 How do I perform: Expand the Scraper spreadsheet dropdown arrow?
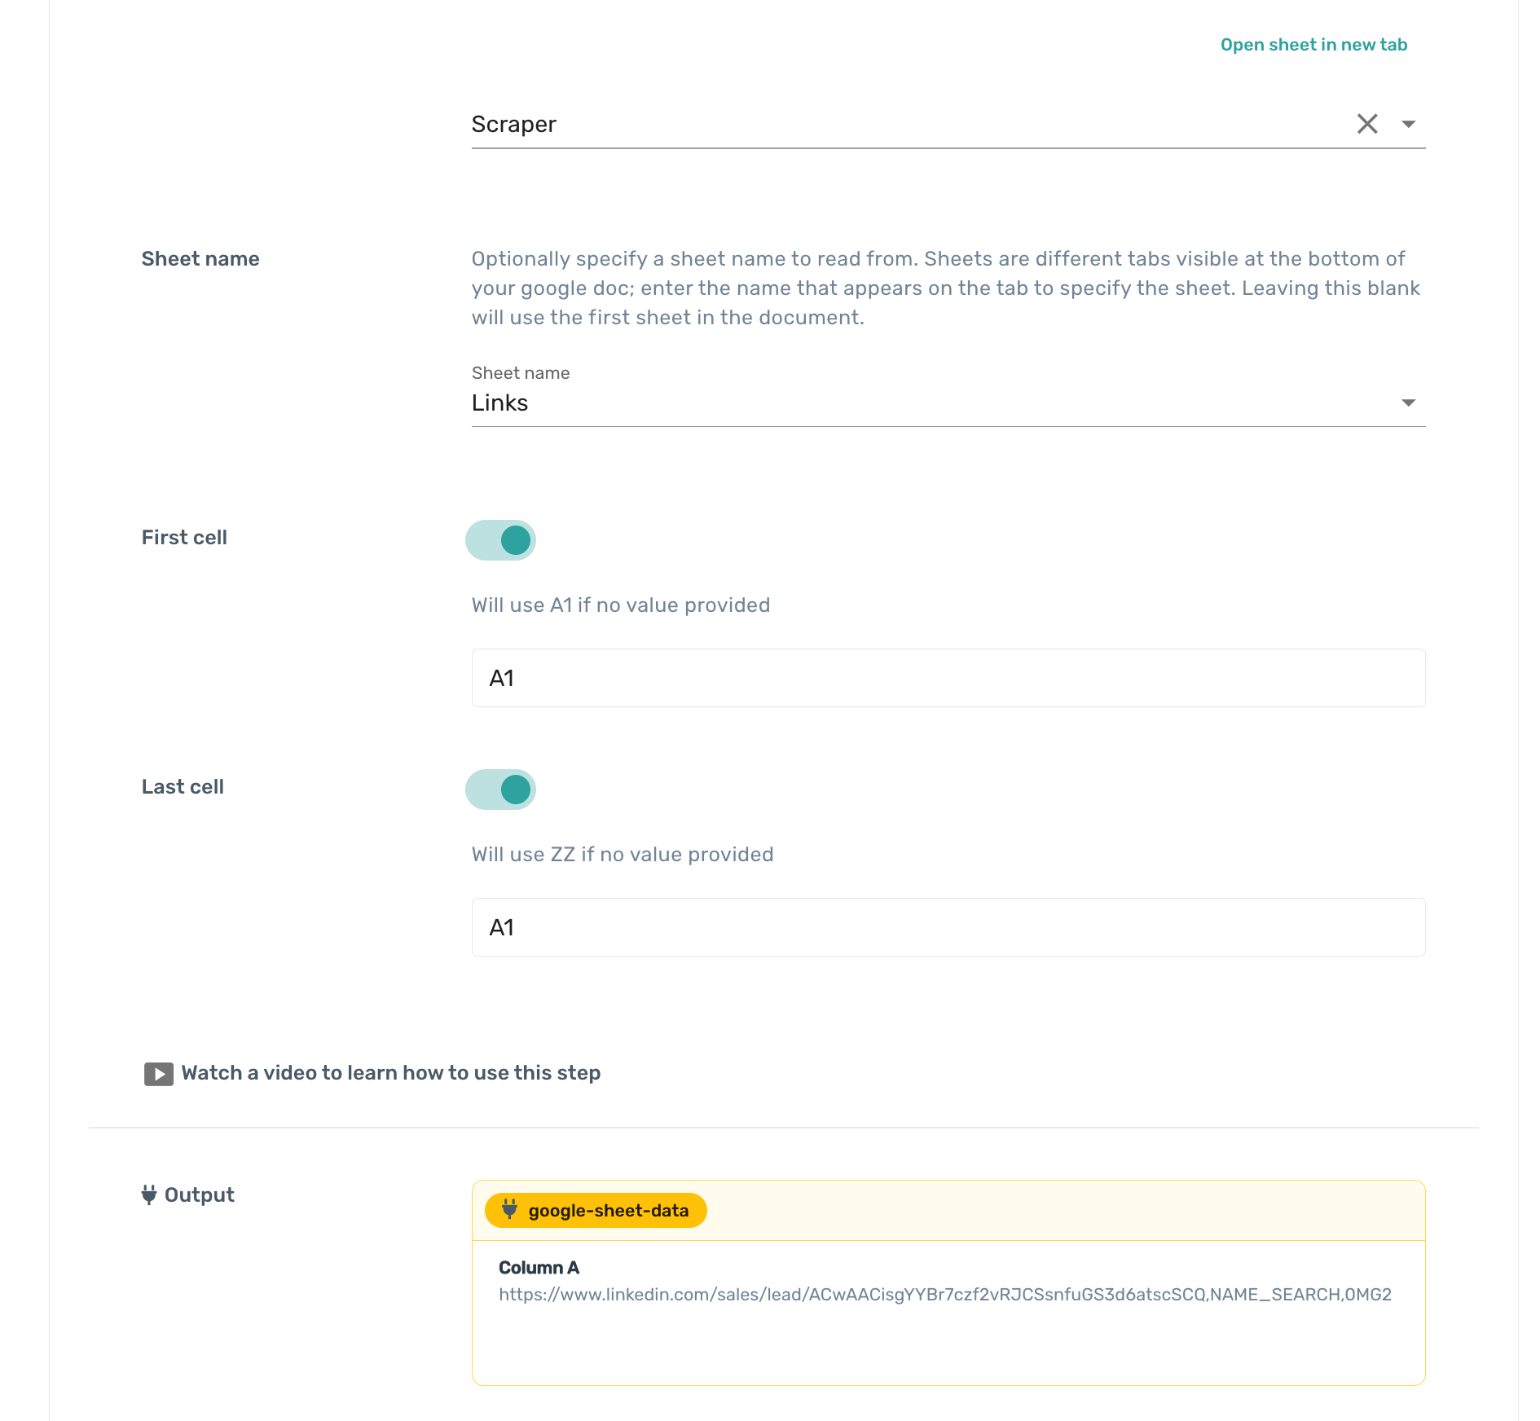(x=1408, y=124)
